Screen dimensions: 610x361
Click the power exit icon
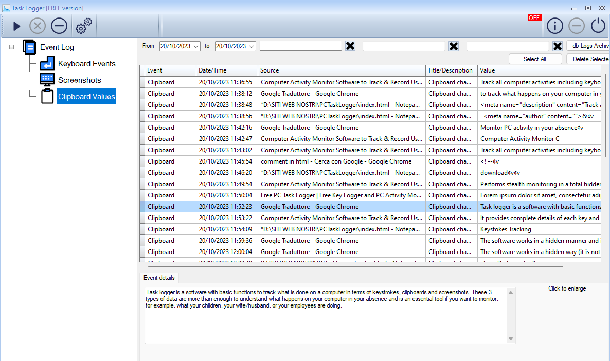click(598, 26)
